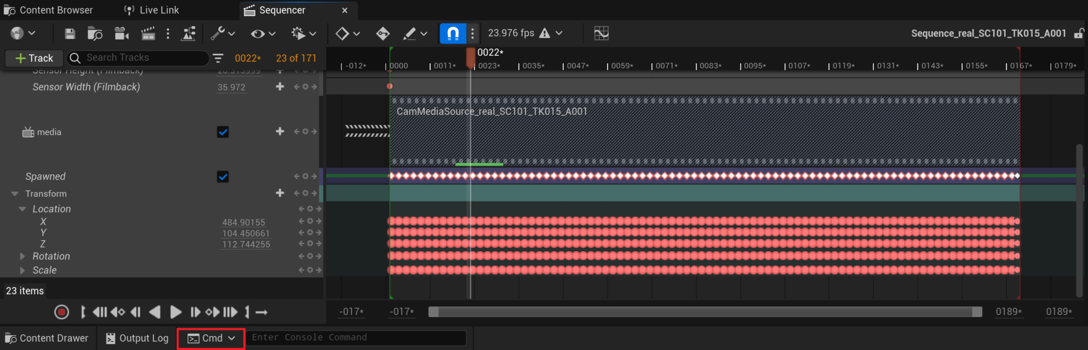Set playback end with the right bracket
Viewport: 1088px width, 350px height.
247,312
